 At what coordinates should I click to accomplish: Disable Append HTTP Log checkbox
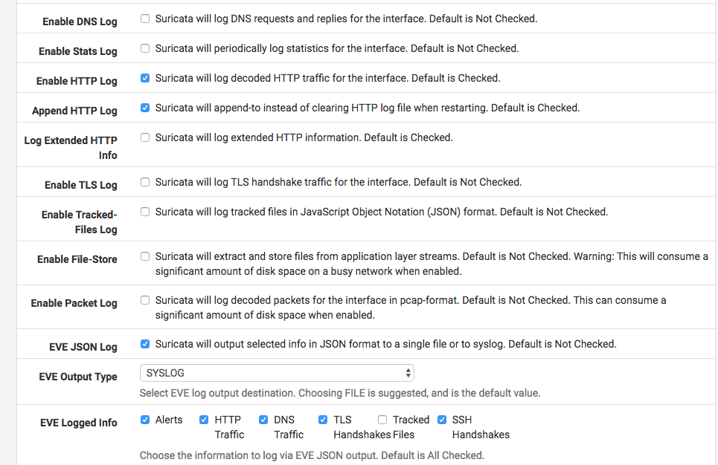click(x=145, y=108)
